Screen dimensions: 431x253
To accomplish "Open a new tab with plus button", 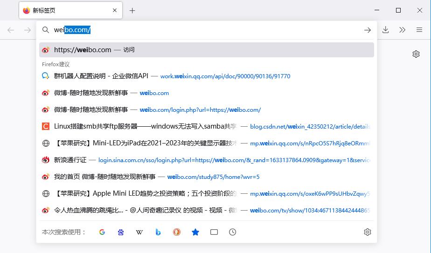I will pos(132,10).
